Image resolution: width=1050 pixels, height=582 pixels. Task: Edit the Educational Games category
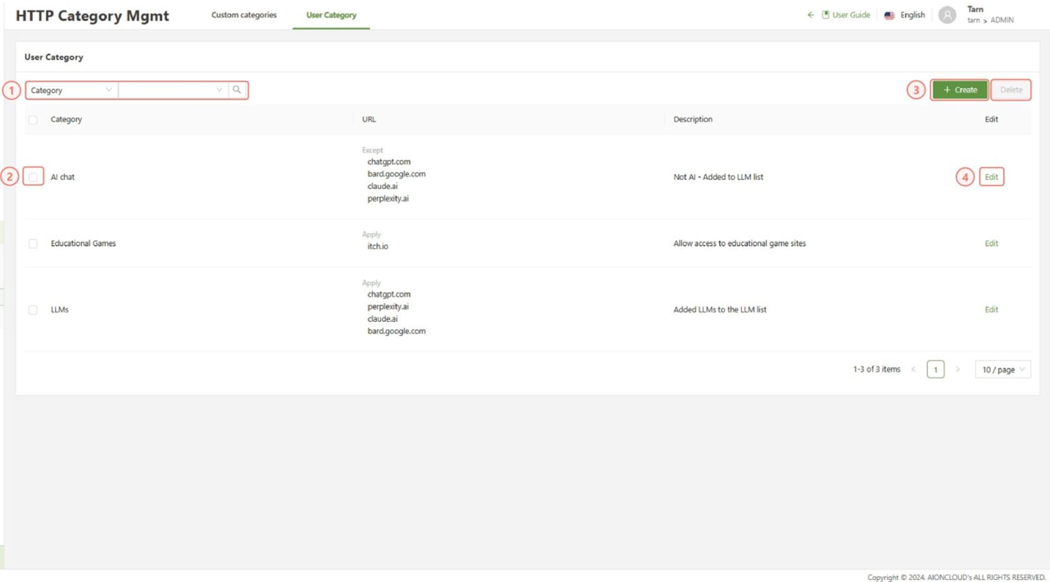991,244
